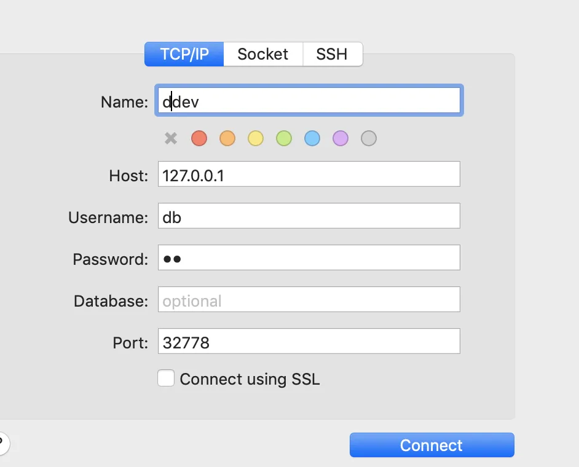This screenshot has height=467, width=579.
Task: Click the Username input field
Action: pos(309,216)
